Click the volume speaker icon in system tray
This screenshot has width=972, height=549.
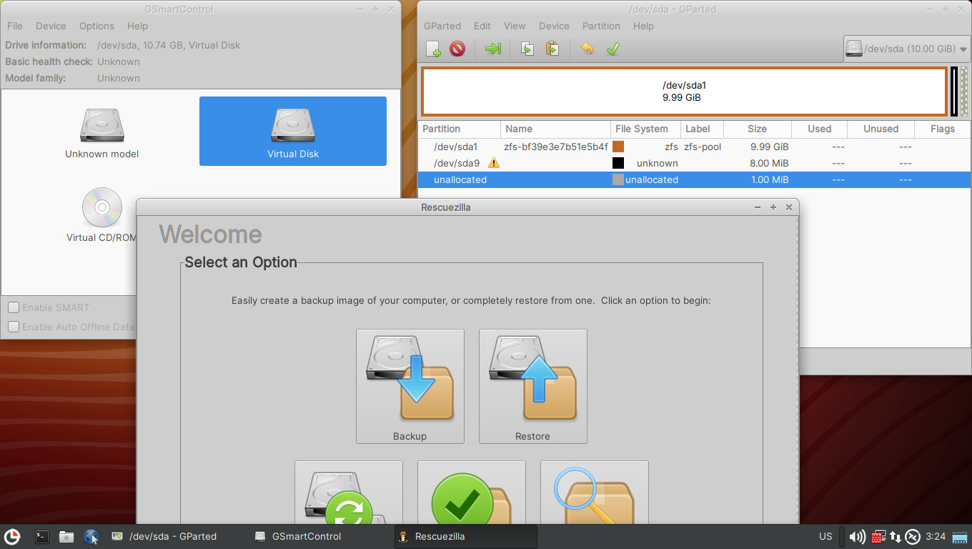857,536
